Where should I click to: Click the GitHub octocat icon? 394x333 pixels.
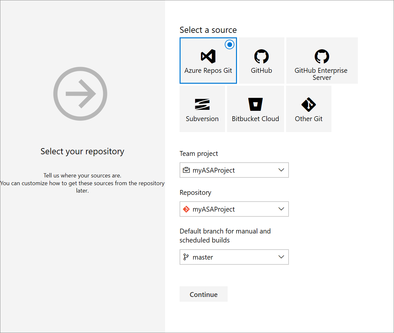261,56
